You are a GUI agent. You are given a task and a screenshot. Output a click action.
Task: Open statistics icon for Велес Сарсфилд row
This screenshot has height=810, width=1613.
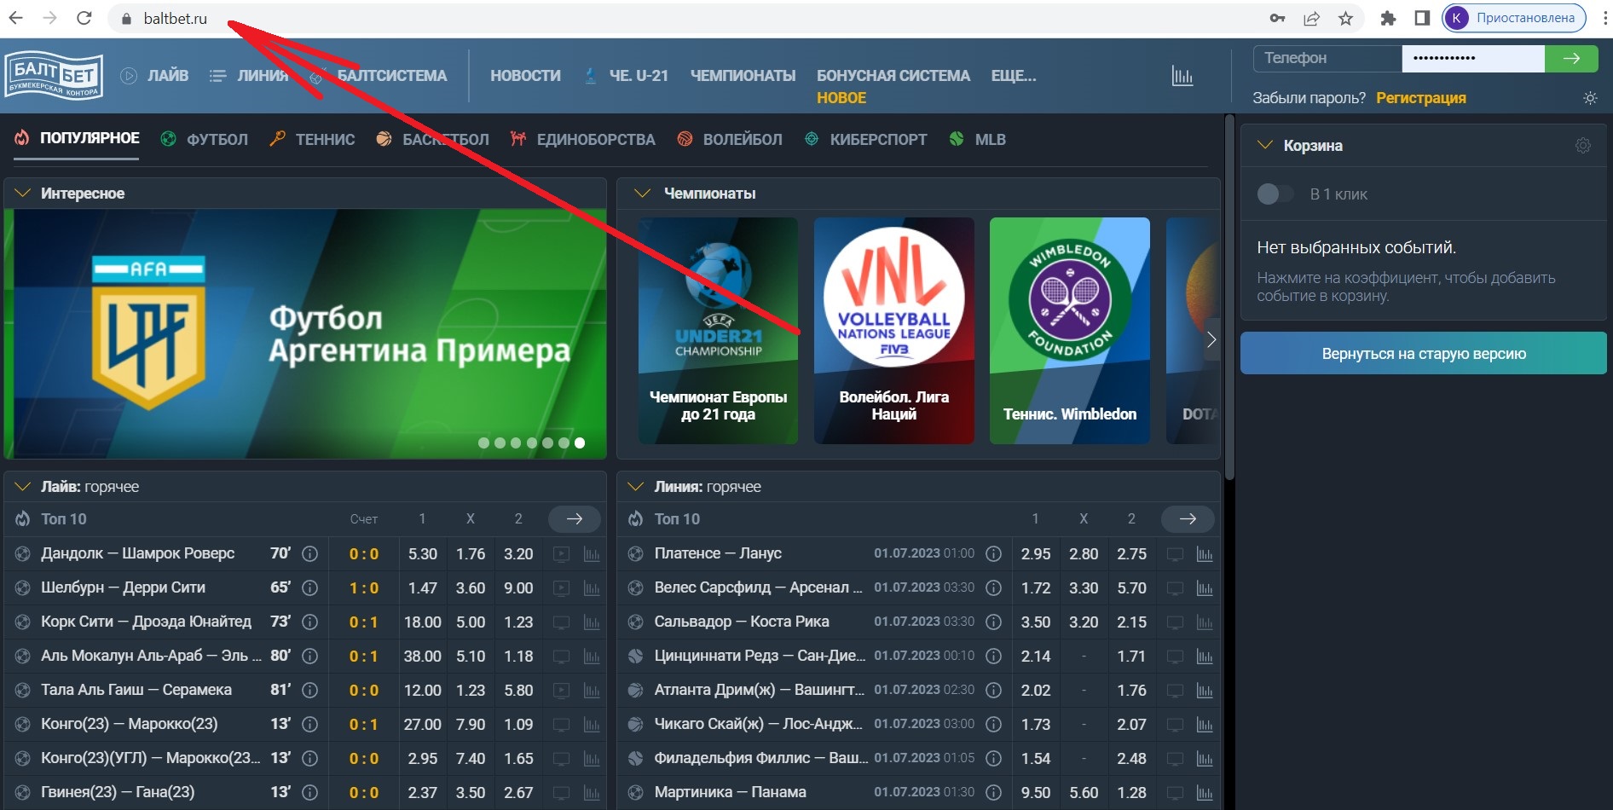1205,588
